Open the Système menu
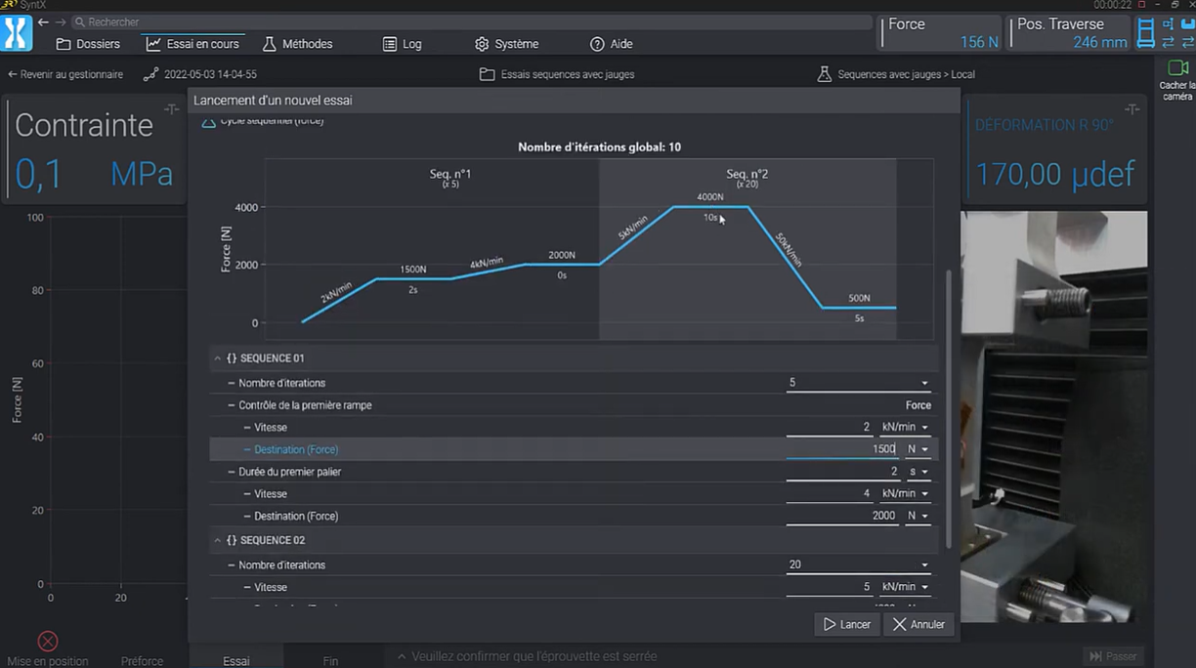This screenshot has width=1196, height=668. (506, 44)
